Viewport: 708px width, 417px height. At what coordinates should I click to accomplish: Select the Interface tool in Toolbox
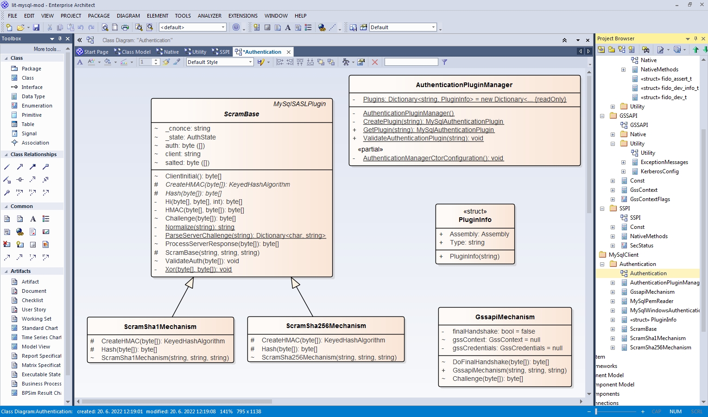click(32, 87)
